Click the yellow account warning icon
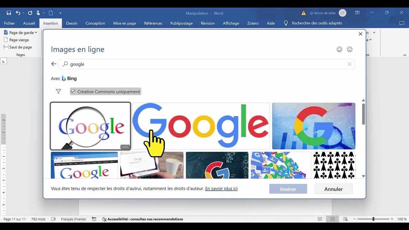This screenshot has height=230, width=409. pos(304,13)
